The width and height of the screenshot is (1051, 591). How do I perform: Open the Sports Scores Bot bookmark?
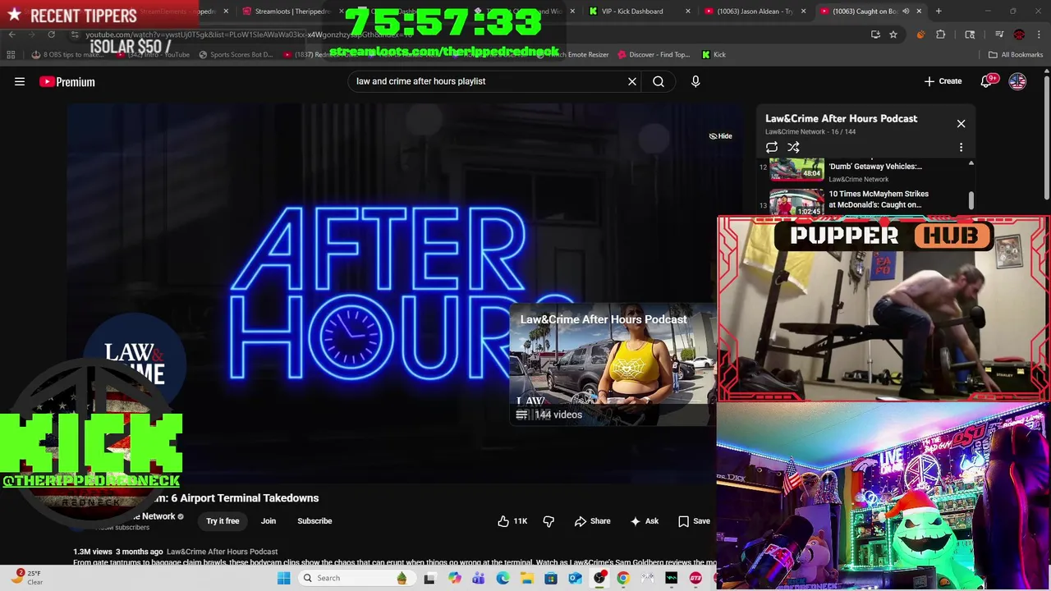click(x=234, y=55)
